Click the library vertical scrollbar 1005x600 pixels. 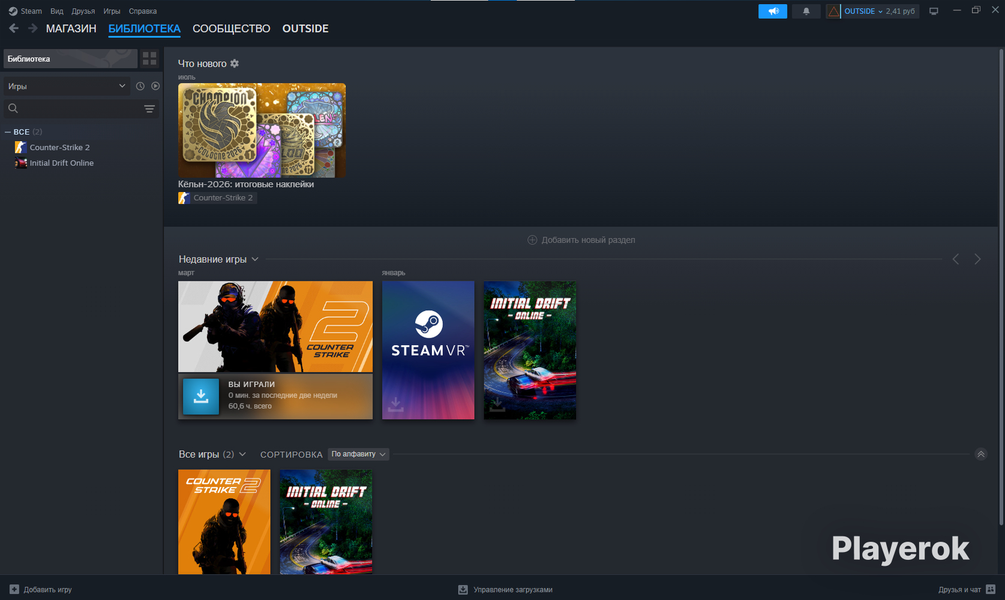click(1001, 288)
